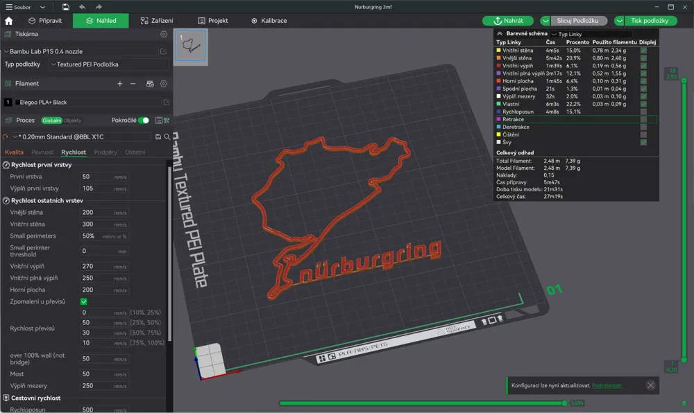The image size is (694, 413).
Task: Edit Bambu Lab P1S printer preset icon
Action: (163, 51)
